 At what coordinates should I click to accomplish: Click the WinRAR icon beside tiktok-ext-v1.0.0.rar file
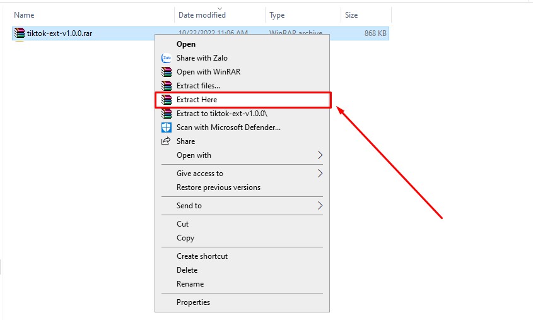20,33
